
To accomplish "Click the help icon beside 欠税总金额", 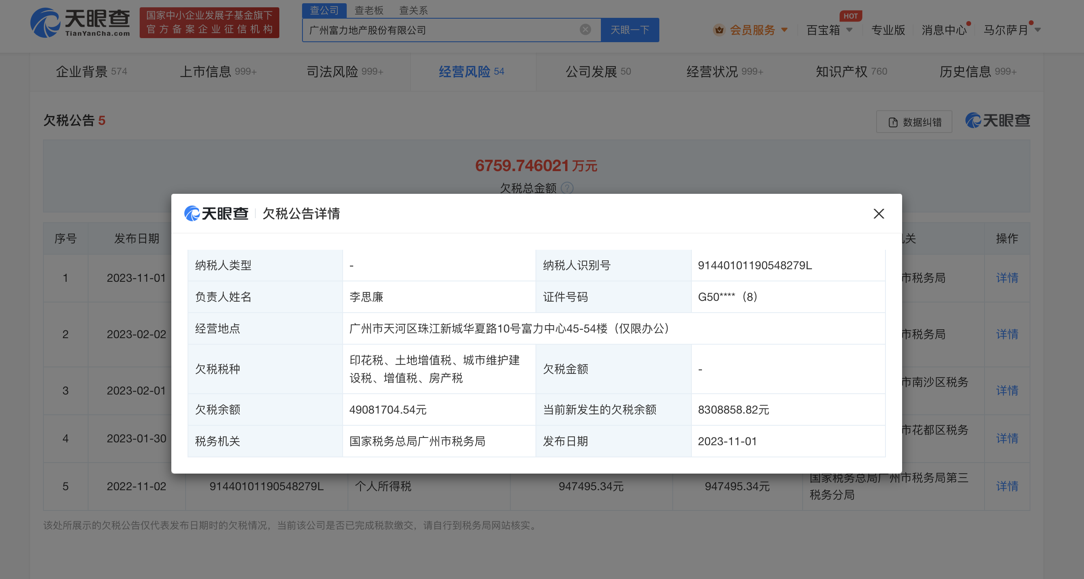I will (x=567, y=188).
